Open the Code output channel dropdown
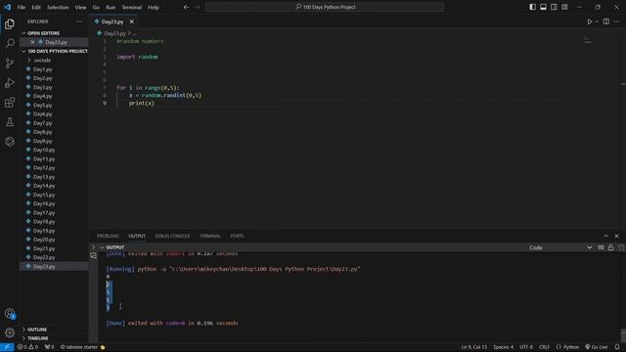This screenshot has height=352, width=626. [560, 247]
